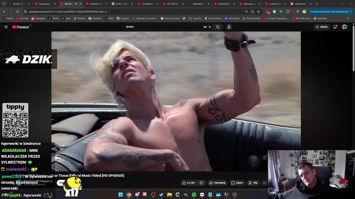Open the on-screen keyboard icon in search

point(205,27)
